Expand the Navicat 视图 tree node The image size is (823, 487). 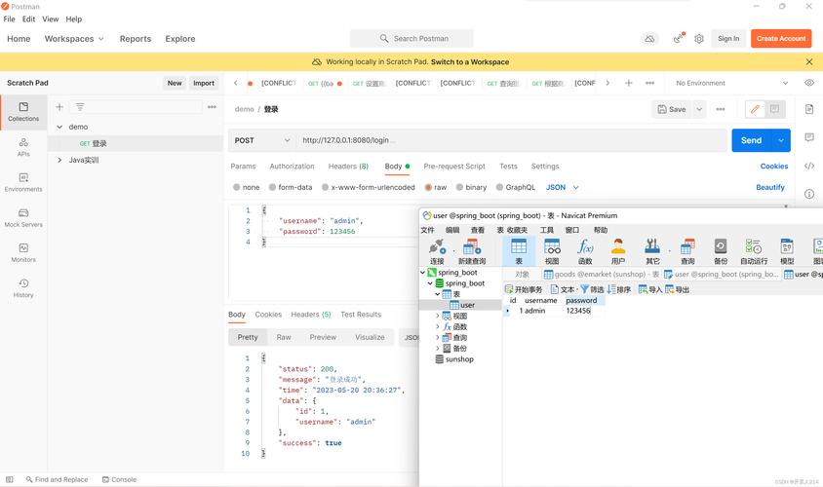point(437,316)
